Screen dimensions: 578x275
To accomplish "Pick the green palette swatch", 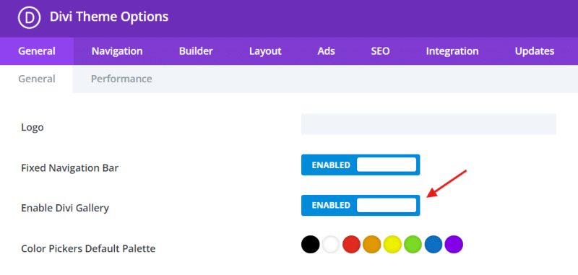I will pos(413,245).
